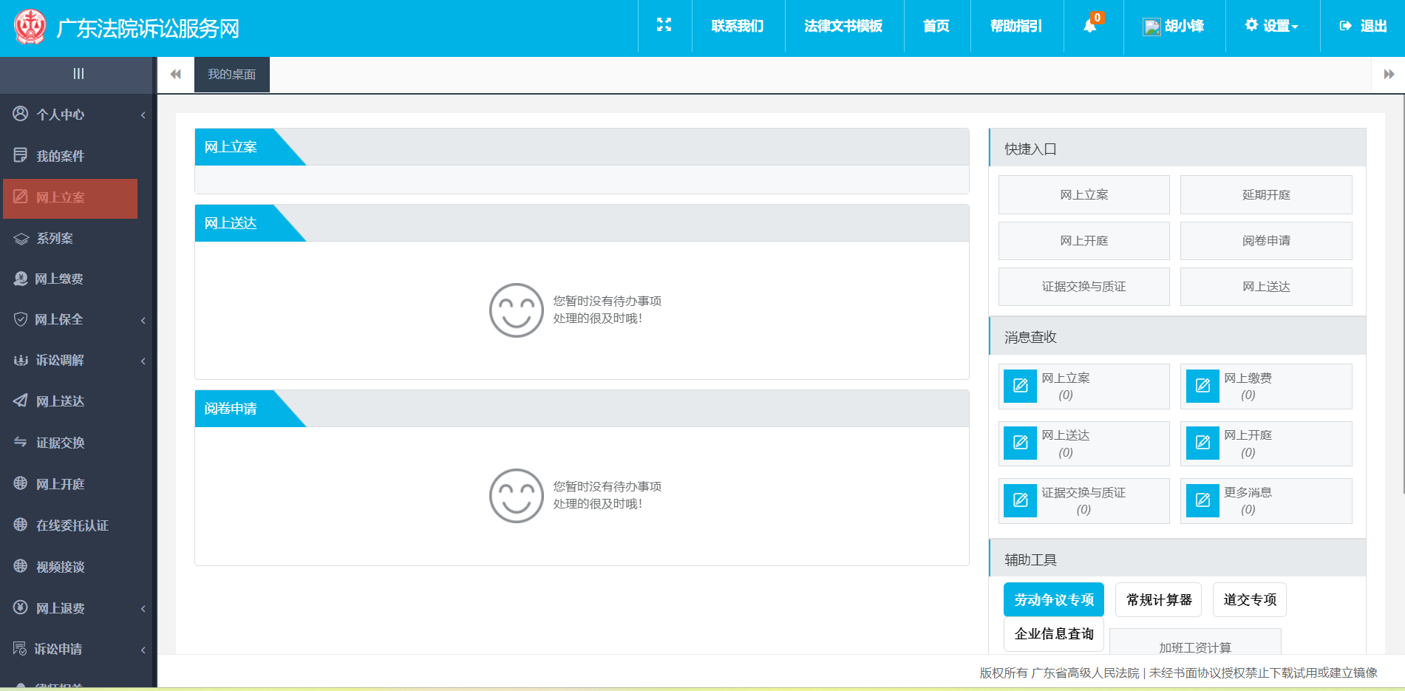This screenshot has width=1405, height=691.
Task: Click the 证据交换与质证 message edit icon
Action: 1021,500
